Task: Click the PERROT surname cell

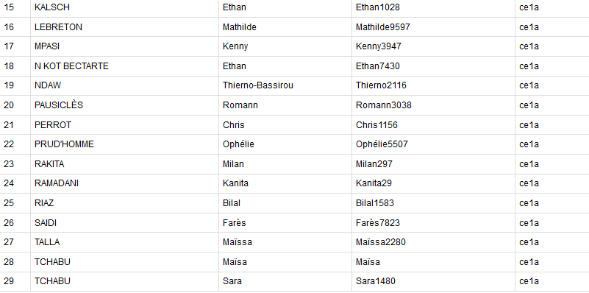Action: [124, 125]
